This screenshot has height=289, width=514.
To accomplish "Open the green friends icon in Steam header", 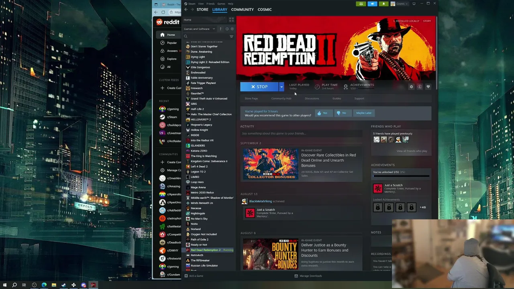I will tap(361, 4).
